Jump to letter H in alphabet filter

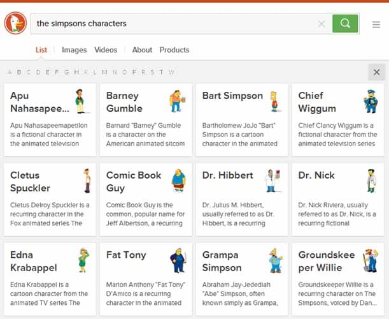pyautogui.click(x=76, y=72)
